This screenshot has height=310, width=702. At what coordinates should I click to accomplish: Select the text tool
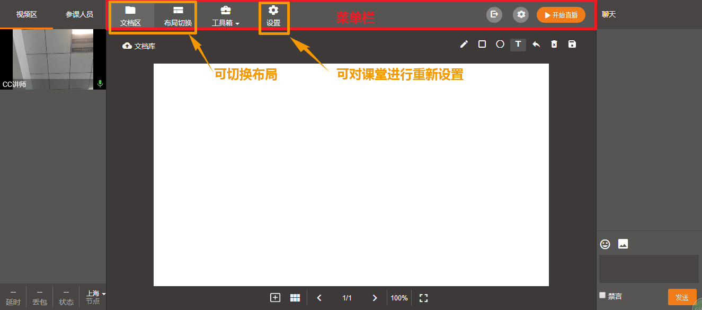[518, 45]
